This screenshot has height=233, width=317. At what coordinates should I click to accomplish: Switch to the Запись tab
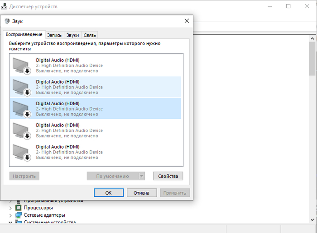[x=54, y=35]
